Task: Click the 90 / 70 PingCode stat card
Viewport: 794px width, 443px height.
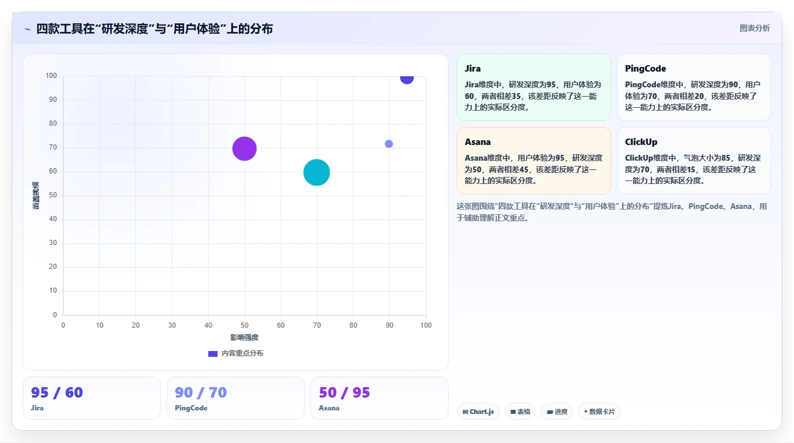Action: 235,398
